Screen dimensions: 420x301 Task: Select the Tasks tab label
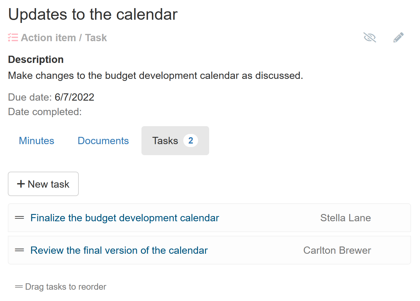165,141
